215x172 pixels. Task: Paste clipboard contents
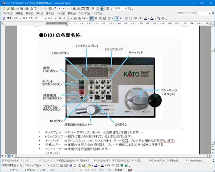click(x=50, y=9)
